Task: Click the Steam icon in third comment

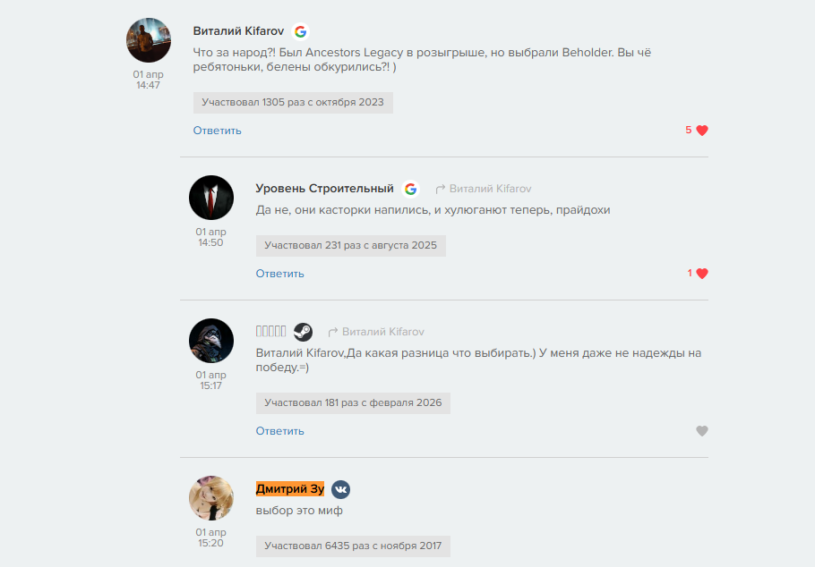Action: [x=303, y=332]
